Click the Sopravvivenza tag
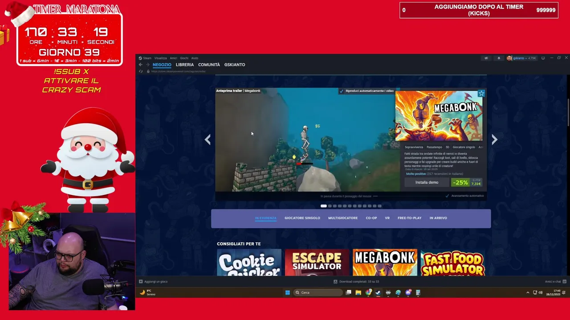 coord(414,147)
